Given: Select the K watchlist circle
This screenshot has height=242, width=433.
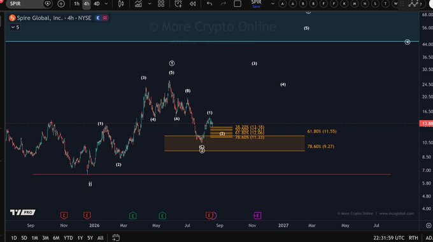Looking at the screenshot, I should [344, 4].
